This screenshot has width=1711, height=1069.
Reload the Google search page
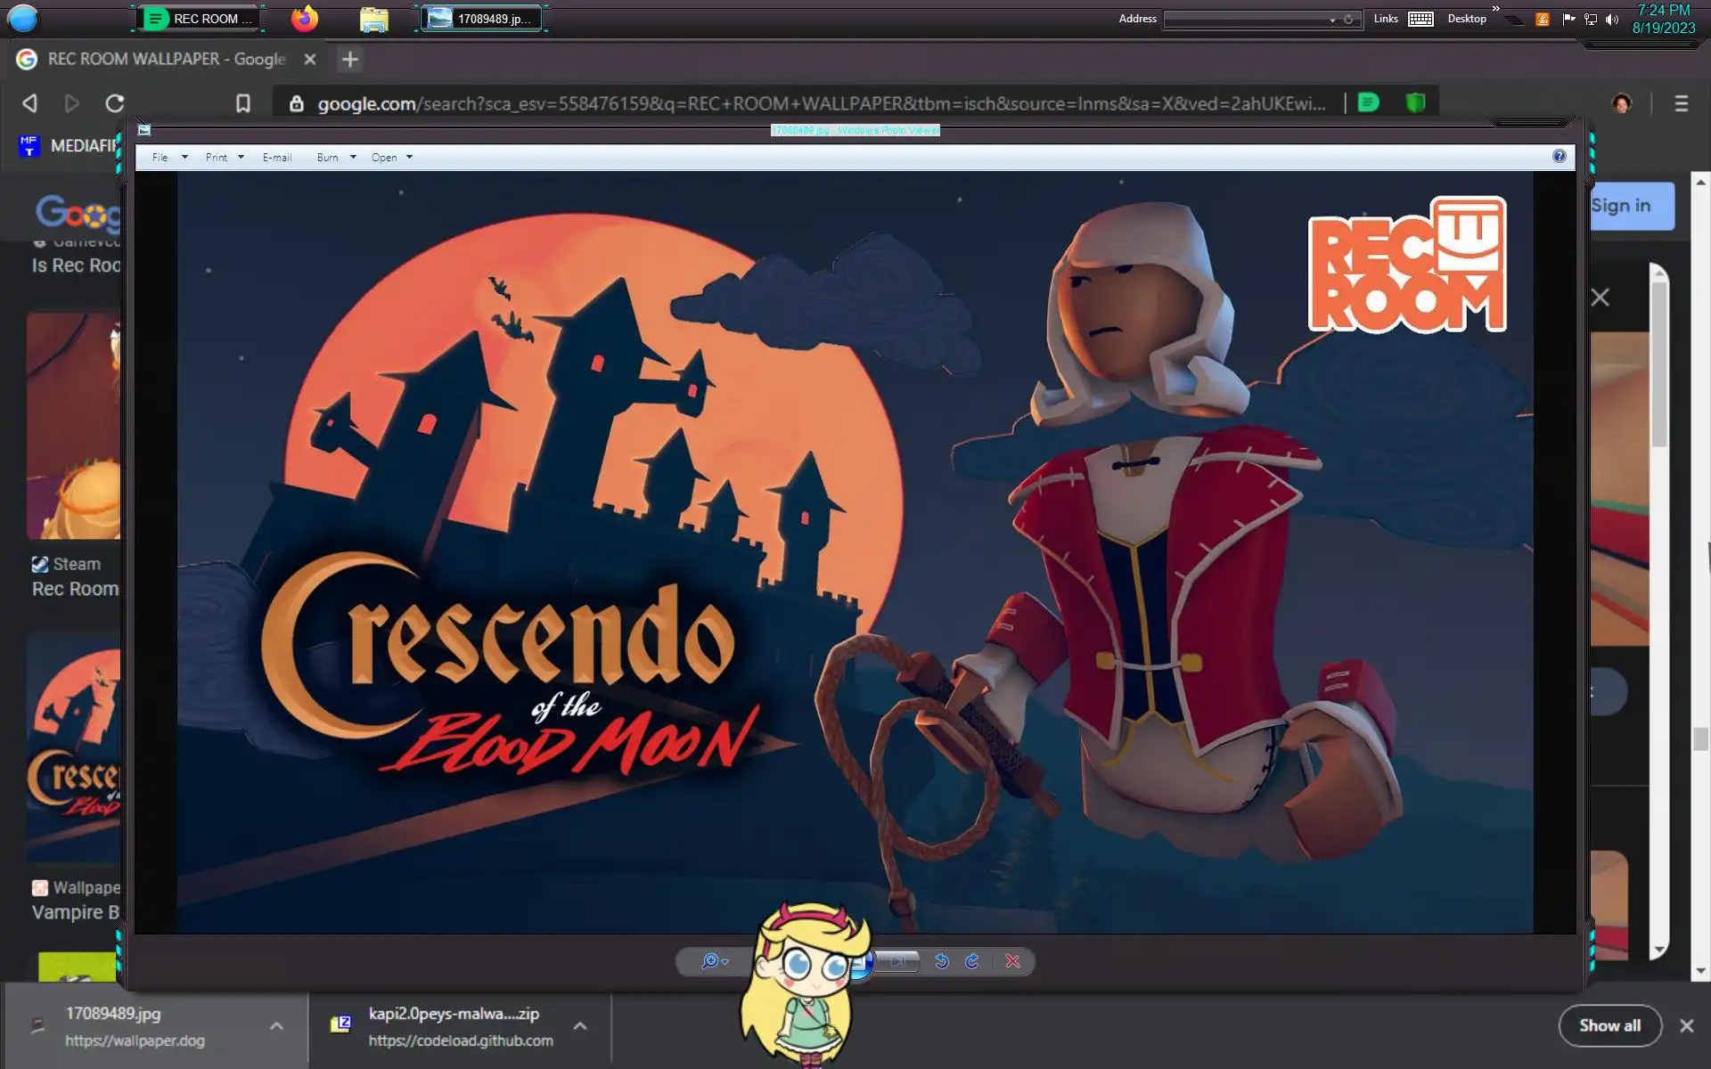pos(115,103)
